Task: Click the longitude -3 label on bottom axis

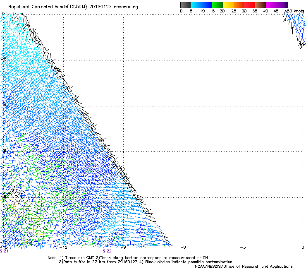Action: 243,247
